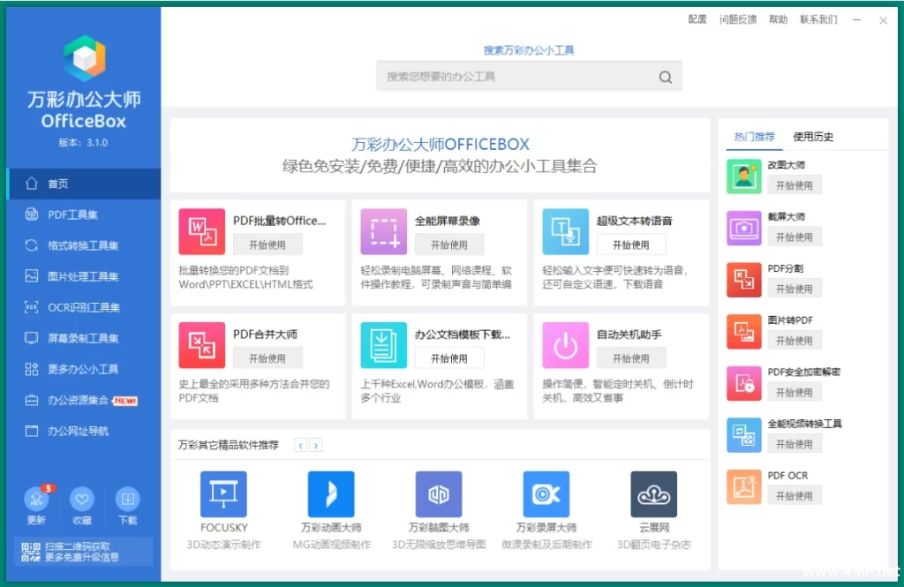Open the PDF分割 tool icon
This screenshot has width=904, height=587.
click(744, 280)
